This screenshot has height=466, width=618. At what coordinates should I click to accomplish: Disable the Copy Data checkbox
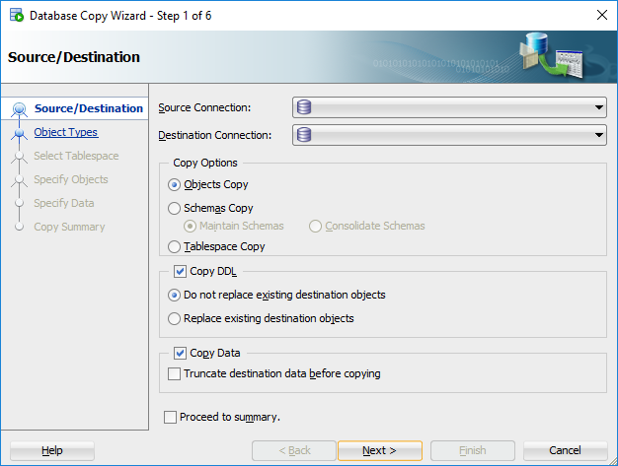[180, 353]
